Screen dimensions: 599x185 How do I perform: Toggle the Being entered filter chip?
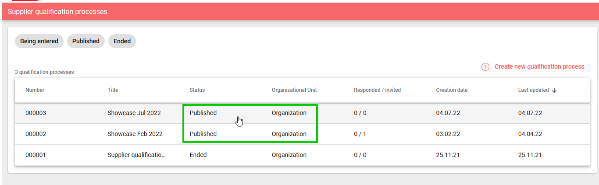click(39, 41)
